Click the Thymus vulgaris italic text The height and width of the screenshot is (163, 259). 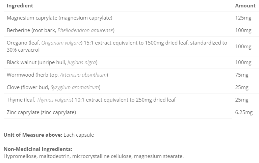tap(54, 100)
